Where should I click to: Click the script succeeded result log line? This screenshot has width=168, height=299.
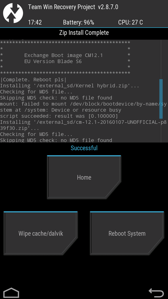point(59,116)
